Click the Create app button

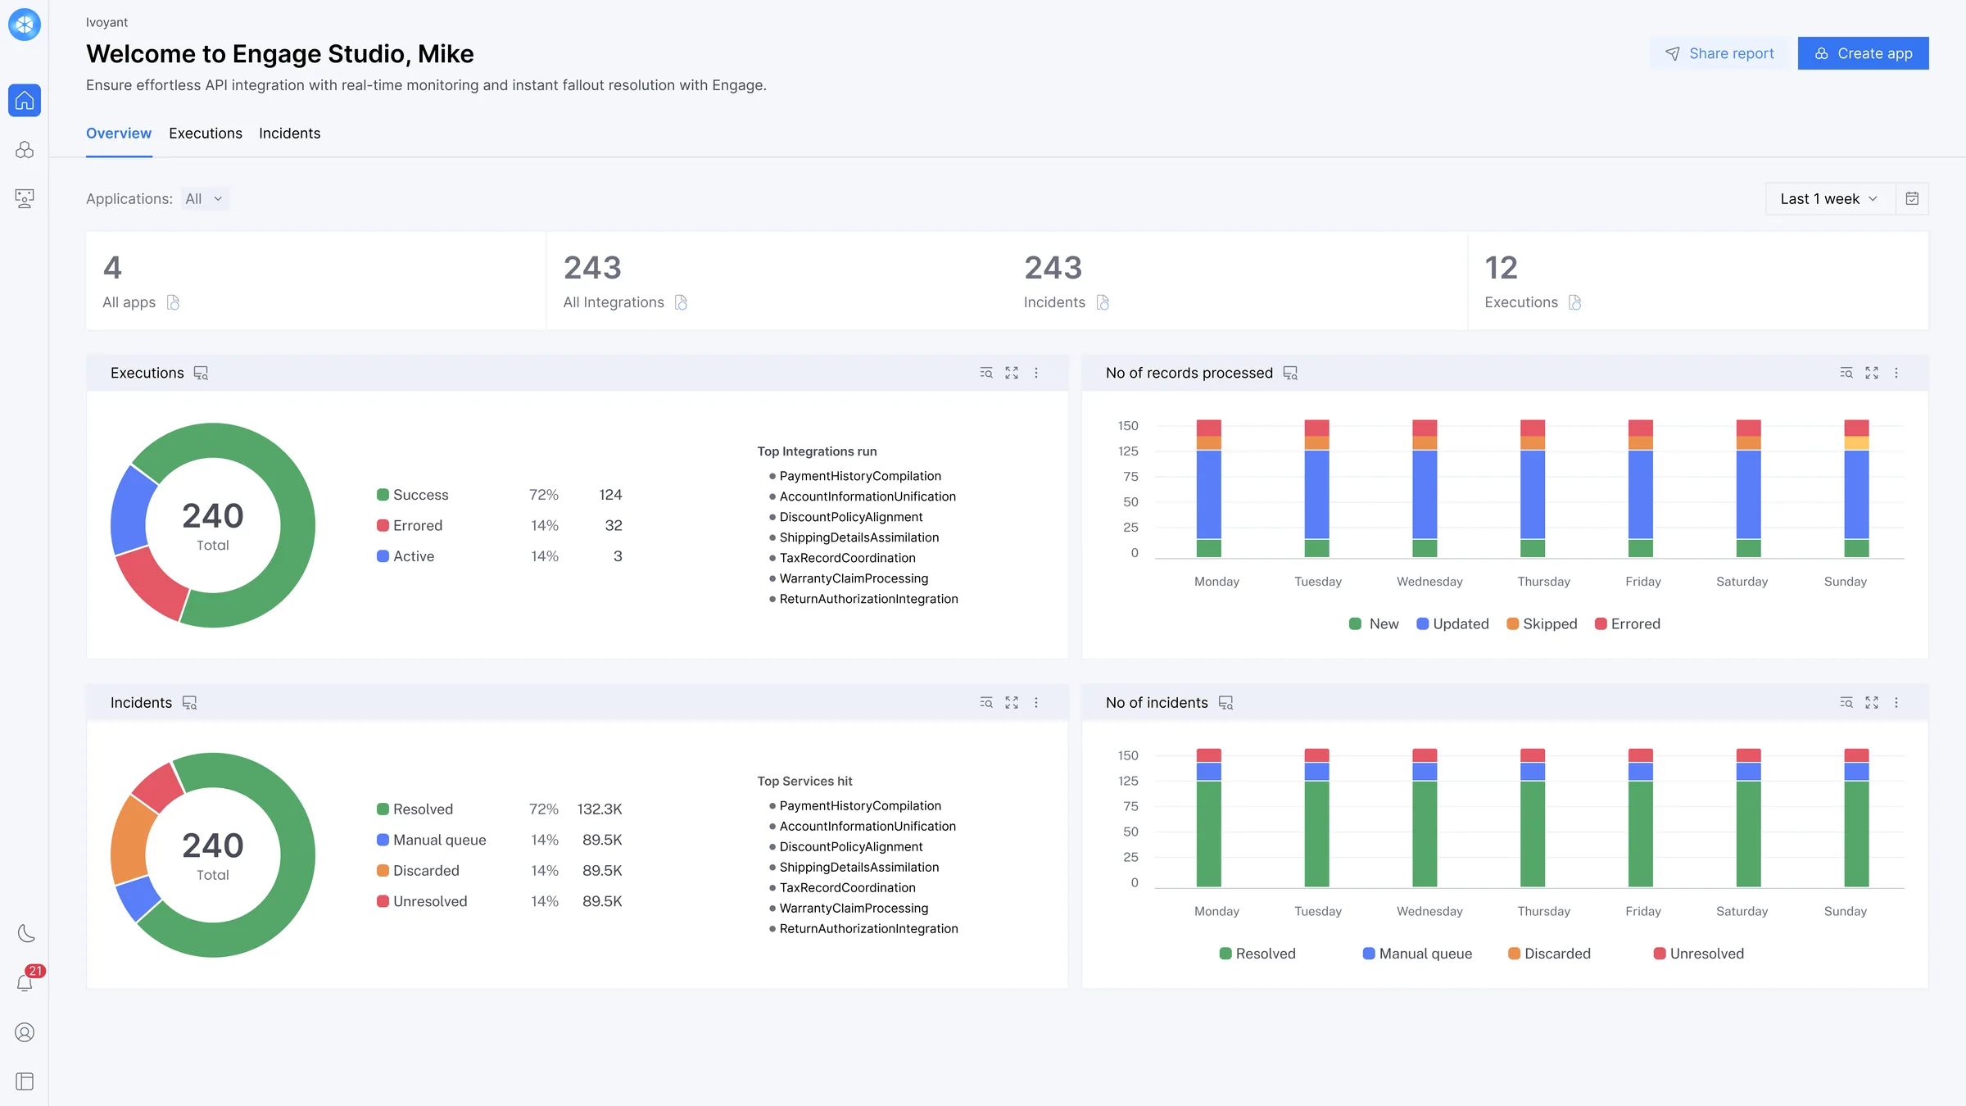[1863, 53]
